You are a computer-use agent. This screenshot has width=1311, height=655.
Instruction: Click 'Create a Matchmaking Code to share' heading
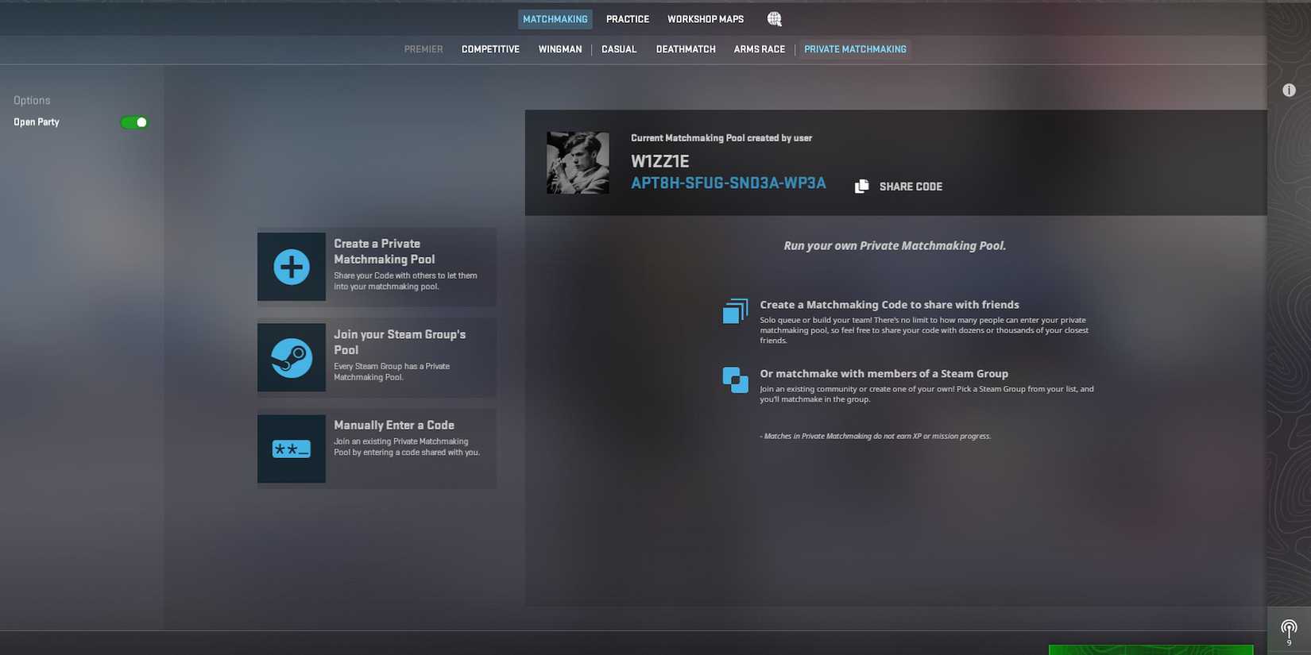[x=889, y=305]
